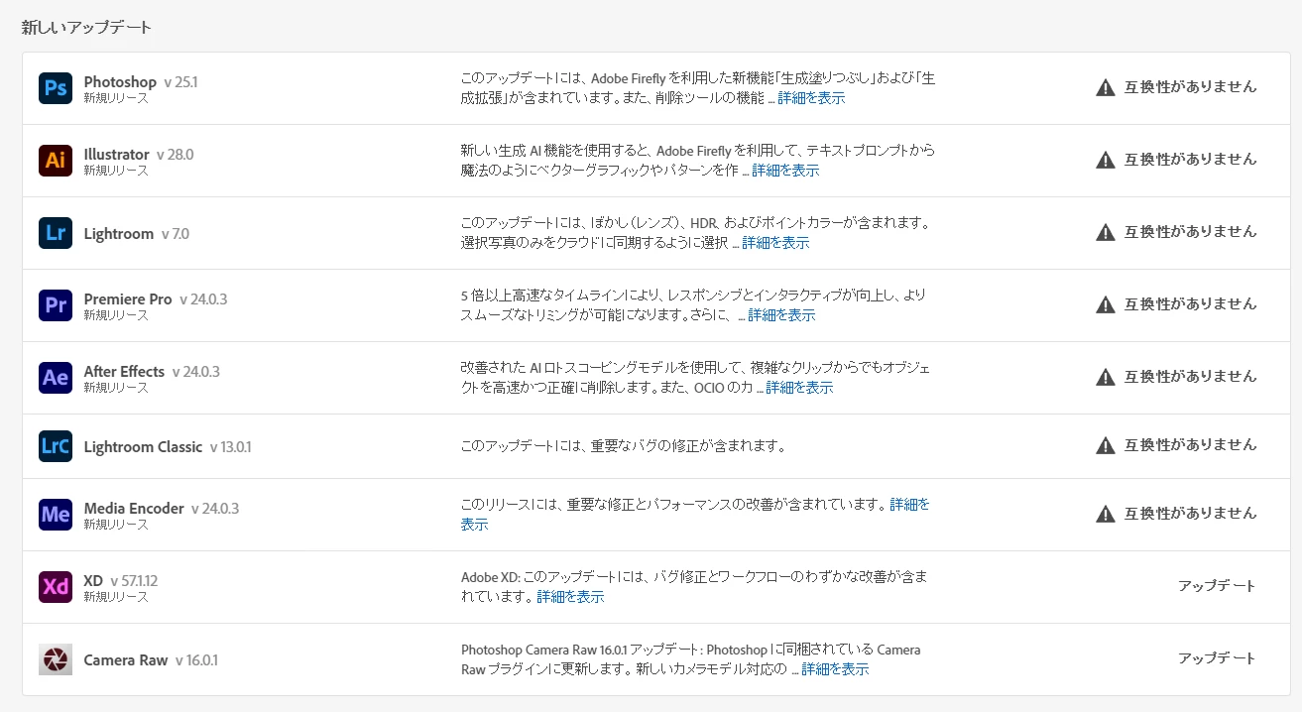Click the Premiere Pro v 24.0.3 name
This screenshot has height=712, width=1302.
click(156, 299)
